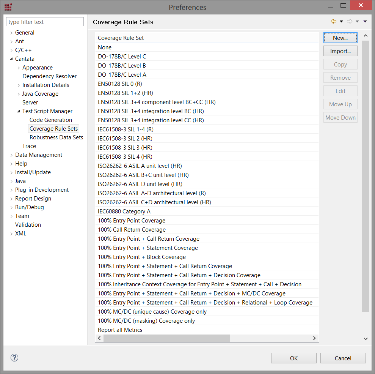The width and height of the screenshot is (375, 374).
Task: Click the horizontal scrollbar right arrow
Action: tap(314, 338)
